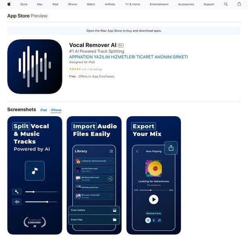Click the back chevron beside Now Playing
Screen dimensions: 248x239
pyautogui.click(x=137, y=151)
